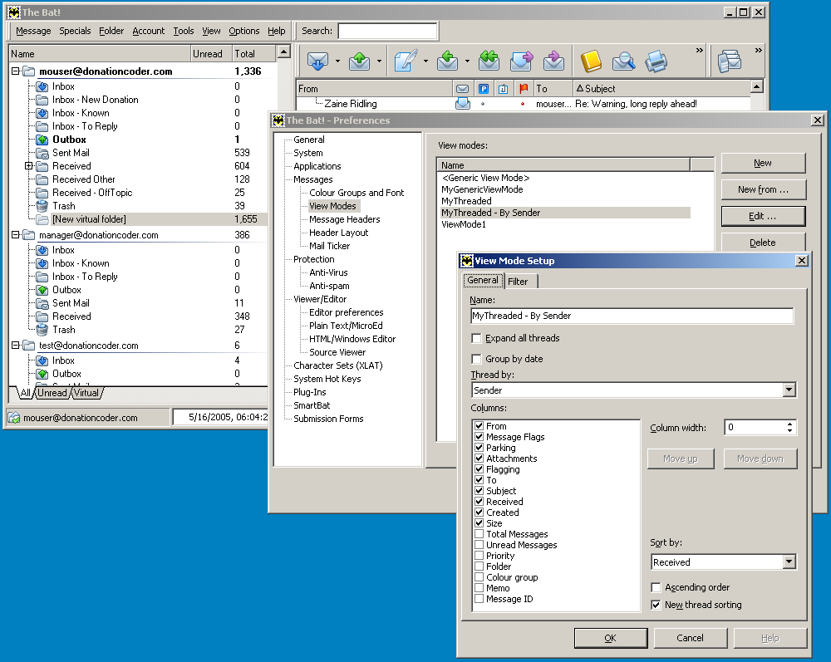
Task: Open the Tools menu
Action: (184, 32)
